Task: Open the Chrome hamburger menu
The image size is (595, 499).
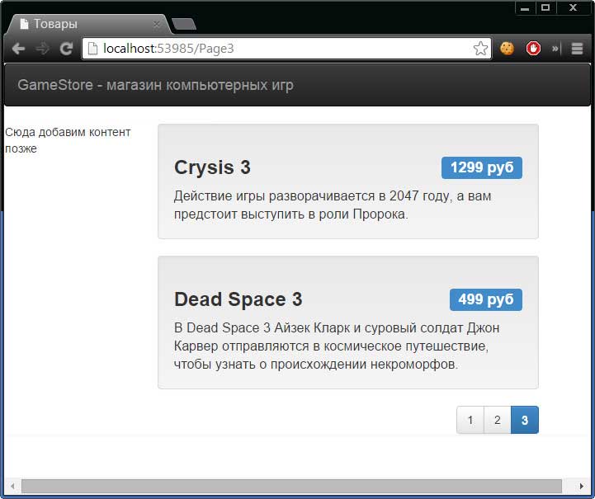Action: click(577, 49)
